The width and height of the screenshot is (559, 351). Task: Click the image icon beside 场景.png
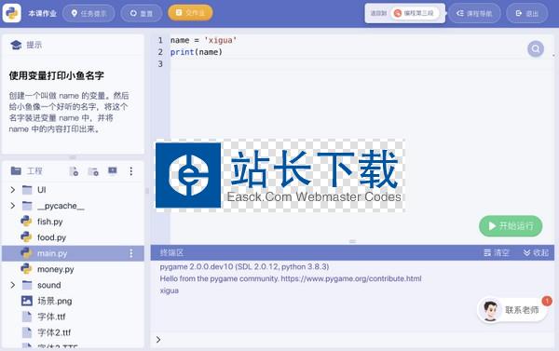click(27, 301)
